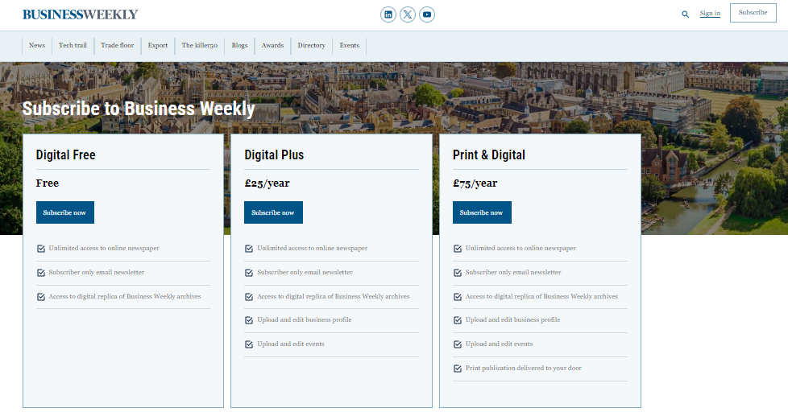Click check icon beside archives access in Digital Plus
Viewport: 788px width, 412px height.
click(x=249, y=297)
